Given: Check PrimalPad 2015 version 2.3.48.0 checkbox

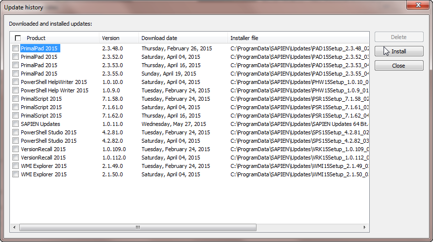Looking at the screenshot, I should point(15,48).
